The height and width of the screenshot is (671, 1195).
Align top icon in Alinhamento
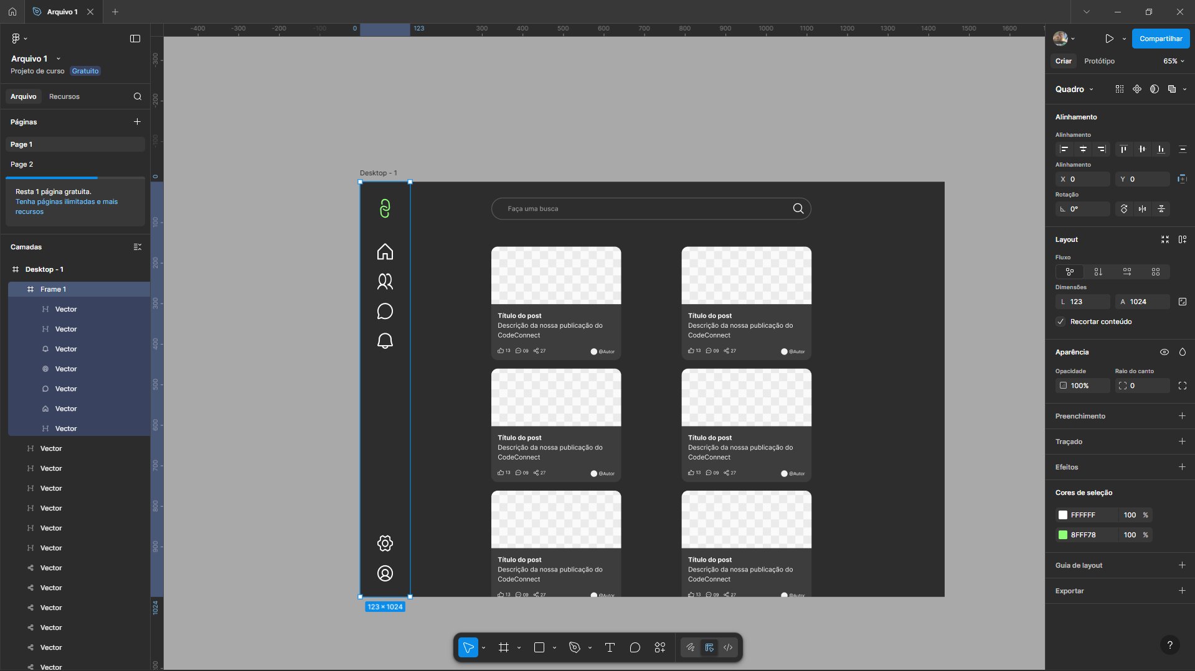[1123, 149]
